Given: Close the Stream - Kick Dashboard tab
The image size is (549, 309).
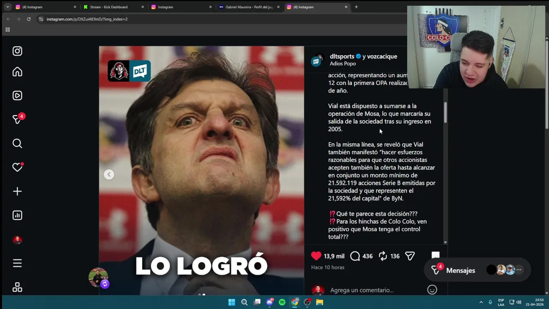Looking at the screenshot, I should tap(143, 7).
